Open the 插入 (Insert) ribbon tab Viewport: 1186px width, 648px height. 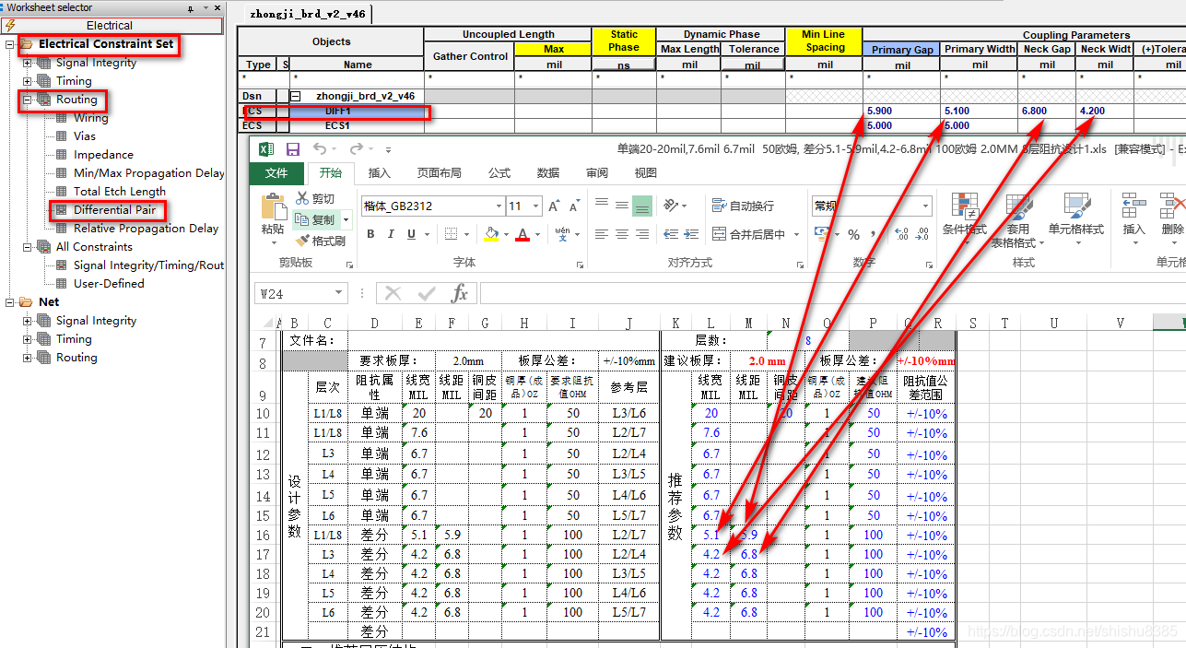(x=379, y=172)
